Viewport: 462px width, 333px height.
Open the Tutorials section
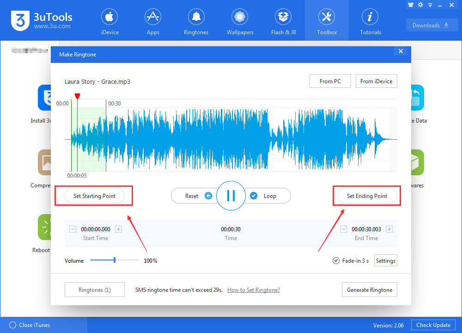point(370,22)
